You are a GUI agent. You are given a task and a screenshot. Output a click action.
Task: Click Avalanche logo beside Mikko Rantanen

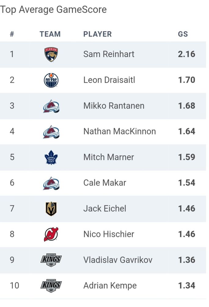coord(51,106)
